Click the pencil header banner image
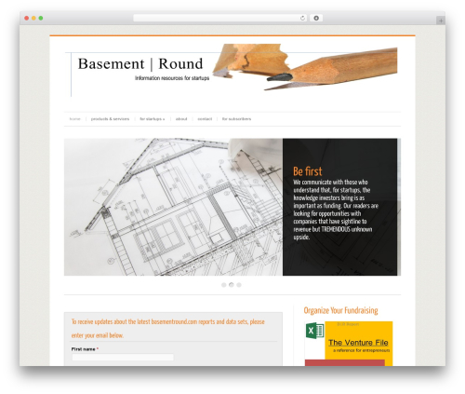The height and width of the screenshot is (394, 465). [x=305, y=67]
